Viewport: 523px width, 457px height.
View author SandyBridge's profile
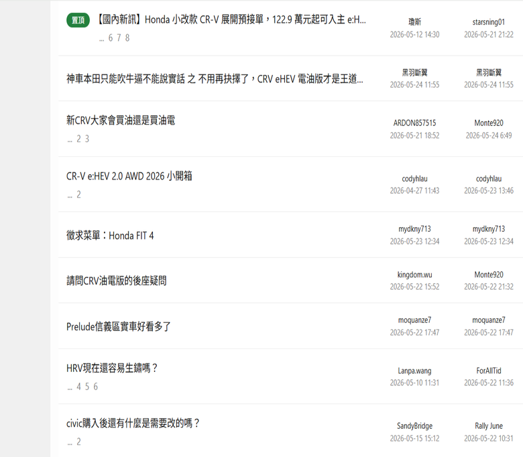(x=414, y=426)
